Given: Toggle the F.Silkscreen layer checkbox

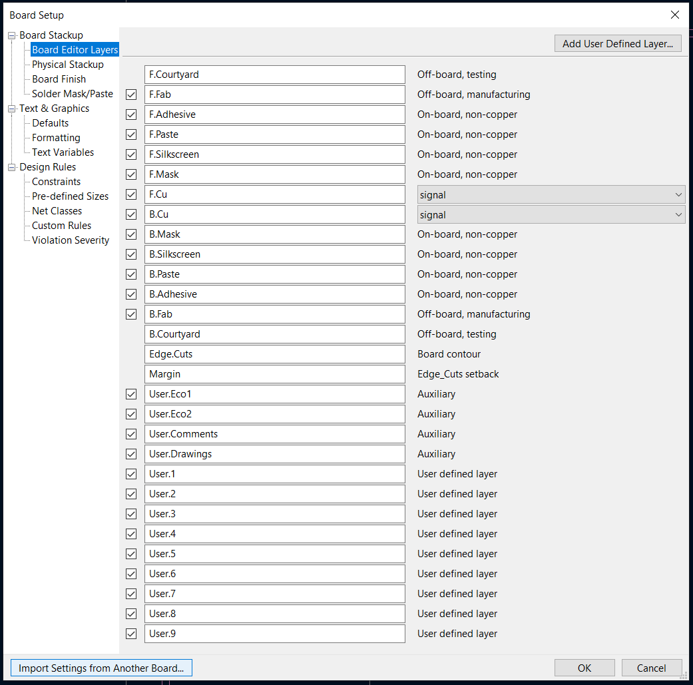Looking at the screenshot, I should (x=131, y=154).
